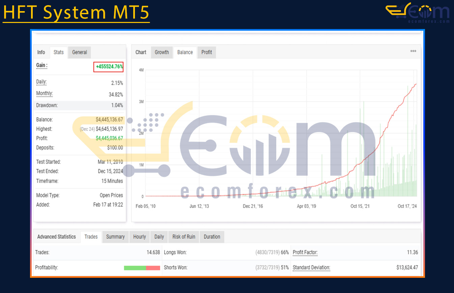Click the Daily stat label in Stats panel
The height and width of the screenshot is (293, 454).
[41, 82]
